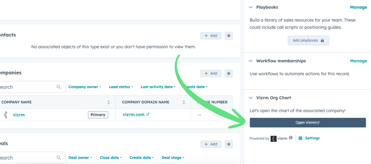
Task: Open Lead status filter dropdown
Action: pyautogui.click(x=121, y=87)
